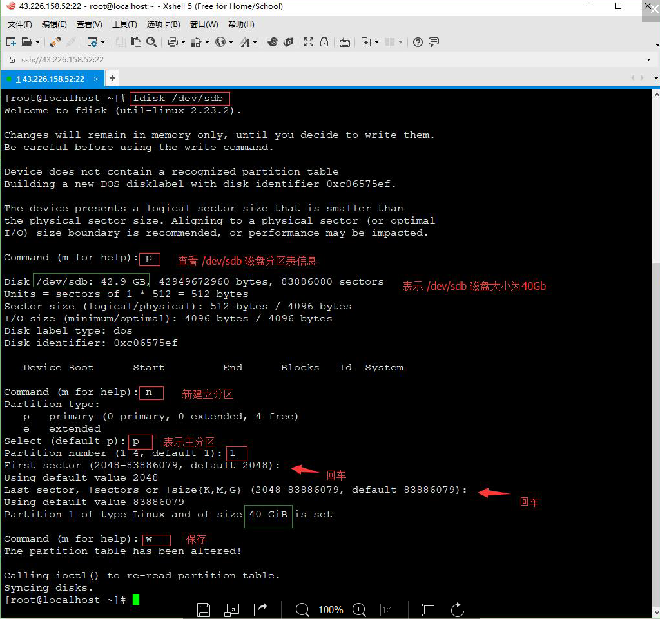This screenshot has width=660, height=619.
Task: Open the 编辑(E) menu
Action: pos(54,24)
